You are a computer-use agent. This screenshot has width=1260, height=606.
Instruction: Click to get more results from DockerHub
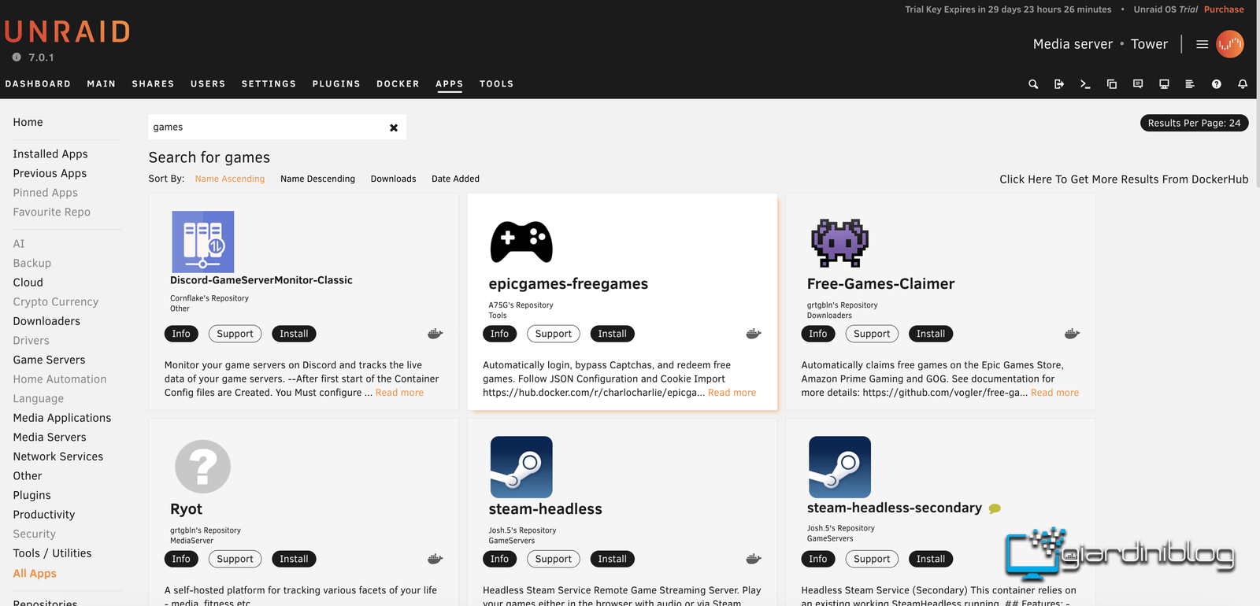tap(1124, 179)
